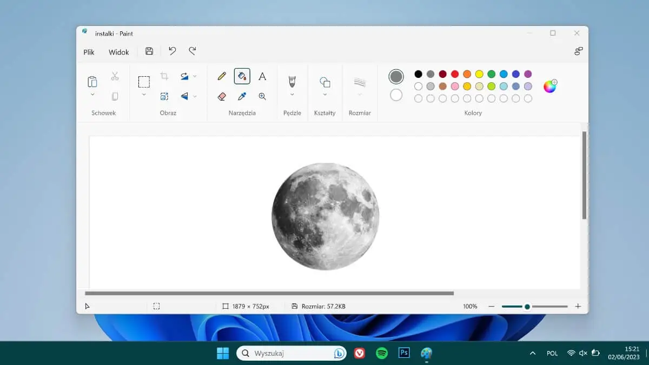Image resolution: width=649 pixels, height=365 pixels.
Task: Select the Pencil tool
Action: point(221,76)
